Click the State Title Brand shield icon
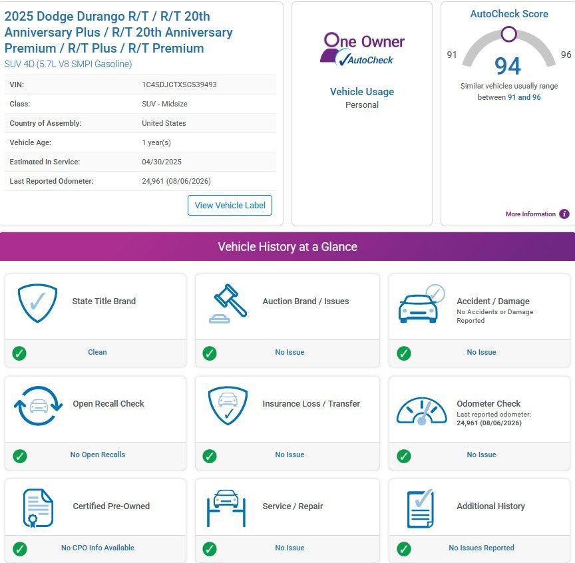The height and width of the screenshot is (563, 575). (37, 303)
